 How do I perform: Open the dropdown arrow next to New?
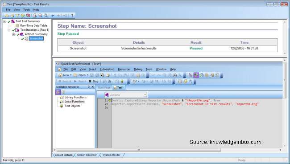click(70, 75)
